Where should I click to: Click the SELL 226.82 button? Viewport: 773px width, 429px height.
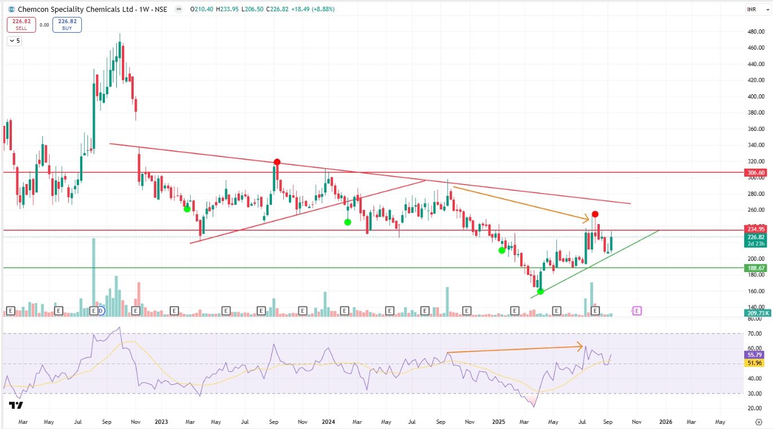(21, 25)
